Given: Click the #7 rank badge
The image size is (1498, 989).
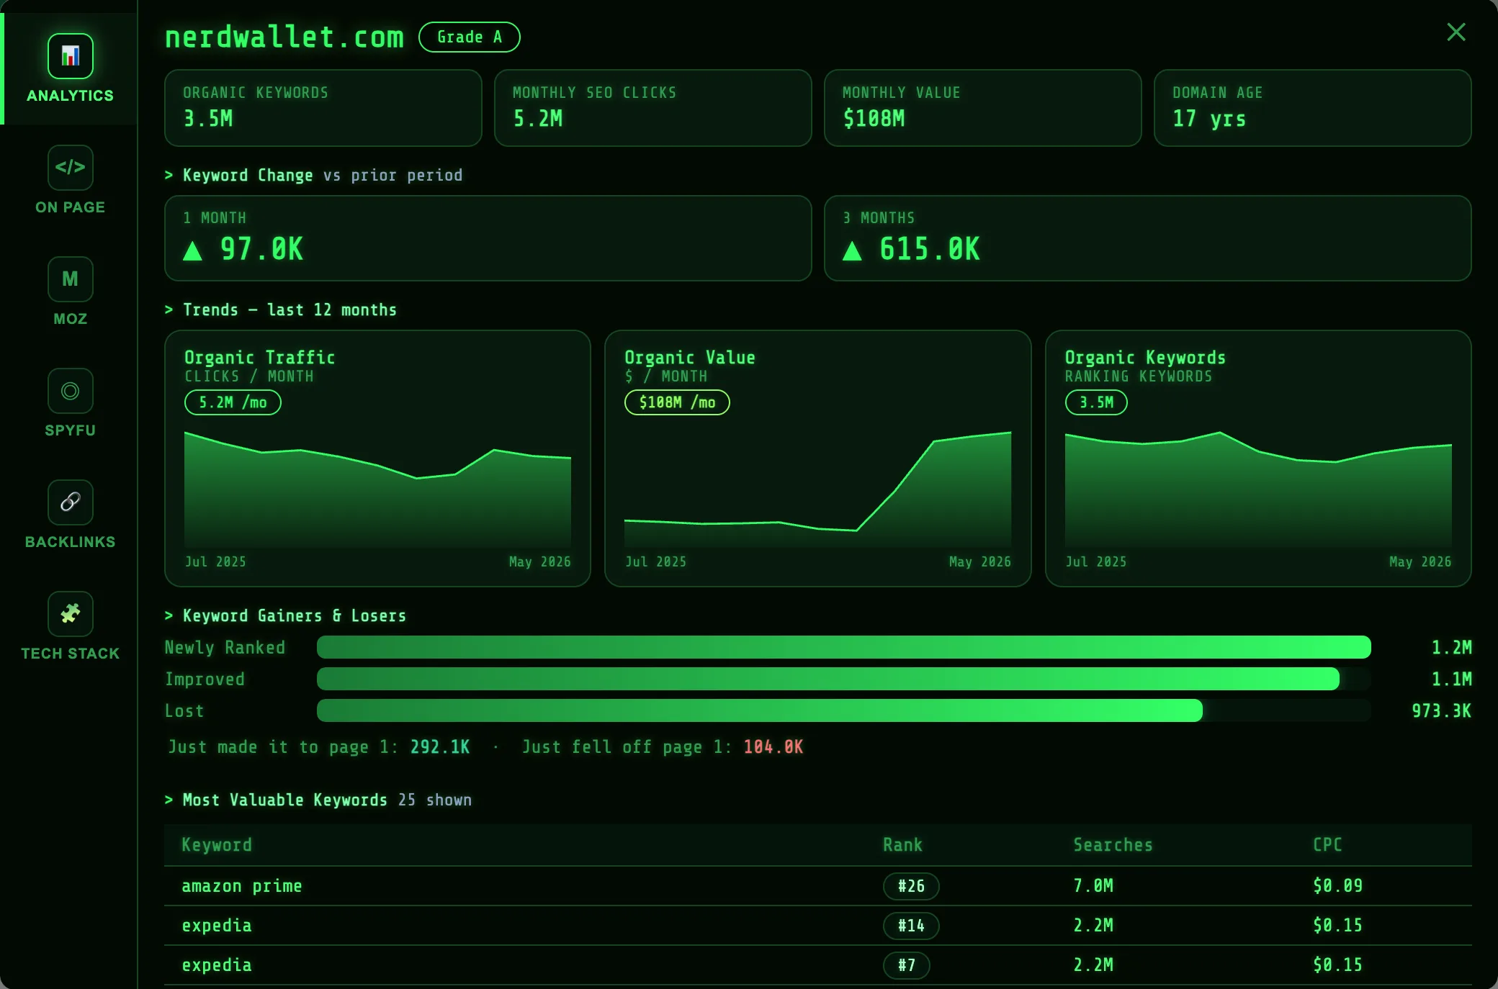Looking at the screenshot, I should 907,965.
